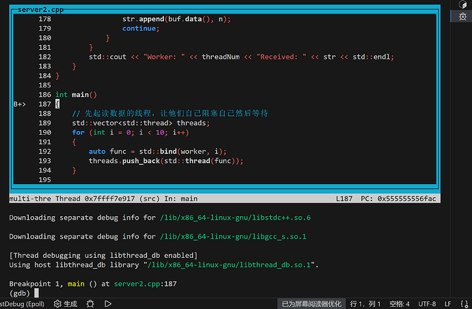Open the /lib/x86_64-linux-gnu/libgcc_s.so.1 path link

[233, 236]
